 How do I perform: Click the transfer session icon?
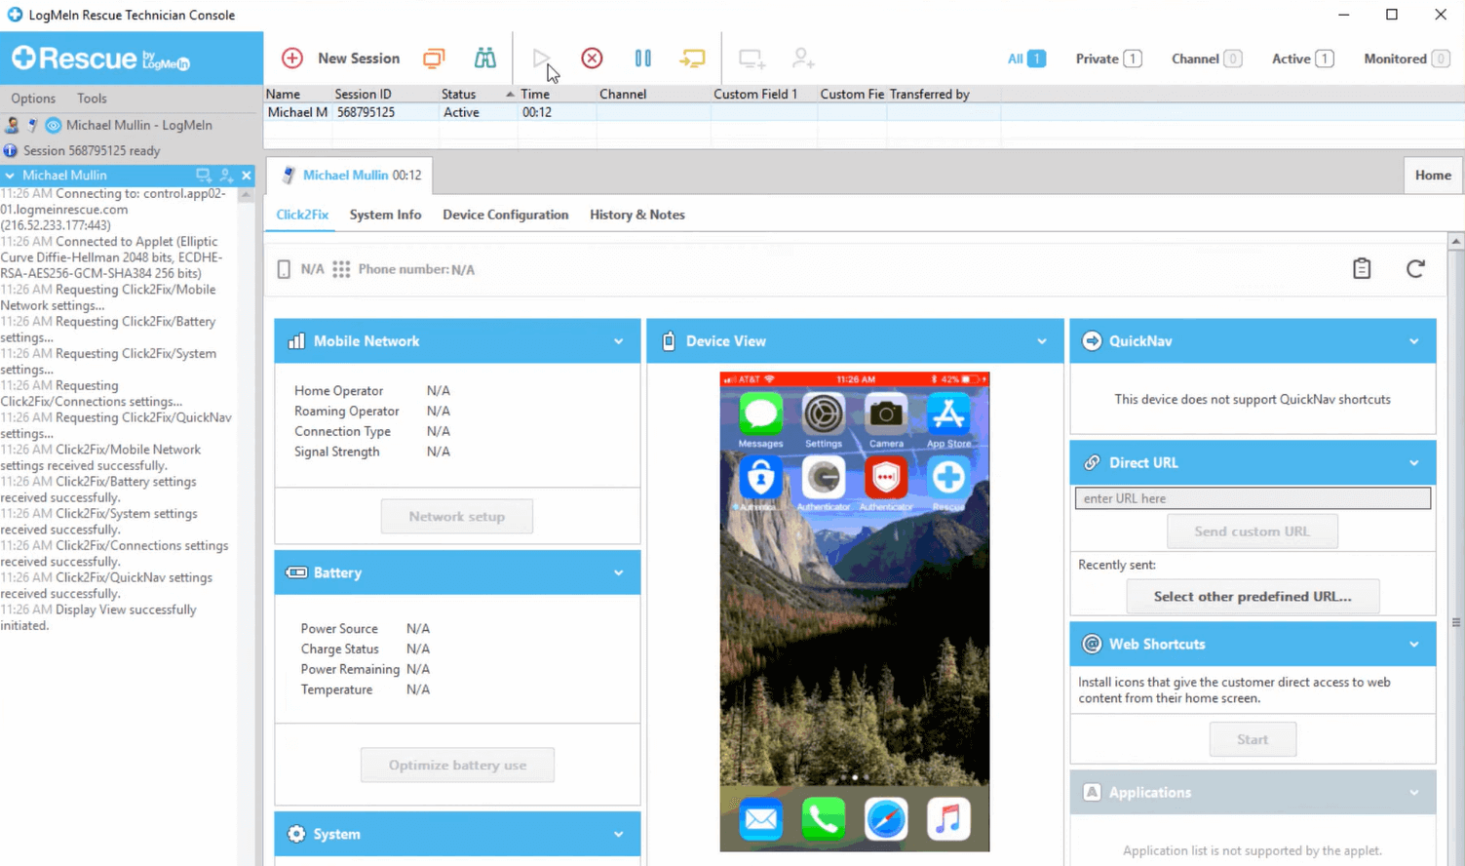pyautogui.click(x=692, y=59)
